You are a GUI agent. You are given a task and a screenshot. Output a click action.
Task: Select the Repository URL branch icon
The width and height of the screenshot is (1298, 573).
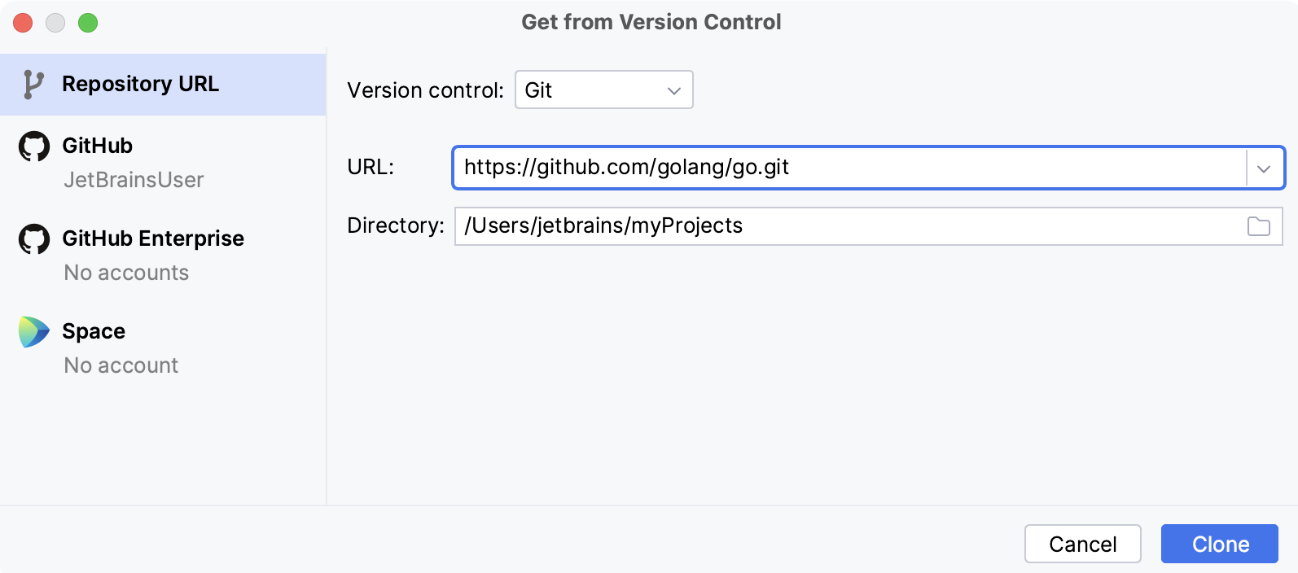[33, 84]
